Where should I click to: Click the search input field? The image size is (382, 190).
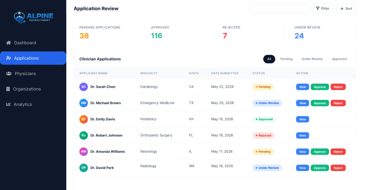coord(280,9)
